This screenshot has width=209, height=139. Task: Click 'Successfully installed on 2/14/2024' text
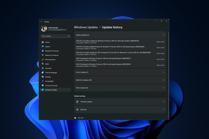pos(86,43)
